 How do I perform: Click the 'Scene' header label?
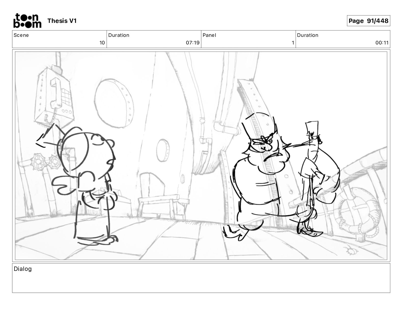[21, 35]
